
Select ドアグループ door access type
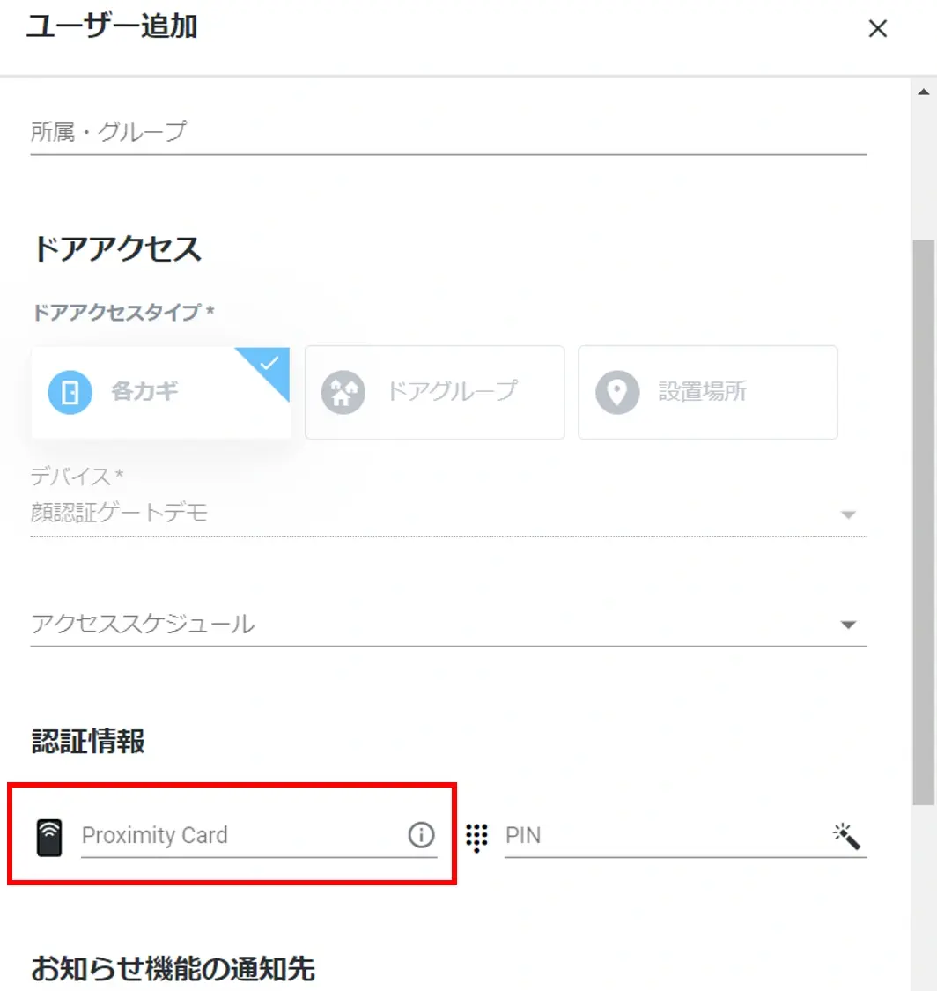(435, 392)
